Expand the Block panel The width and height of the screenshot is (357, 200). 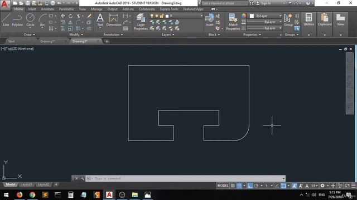coord(214,34)
